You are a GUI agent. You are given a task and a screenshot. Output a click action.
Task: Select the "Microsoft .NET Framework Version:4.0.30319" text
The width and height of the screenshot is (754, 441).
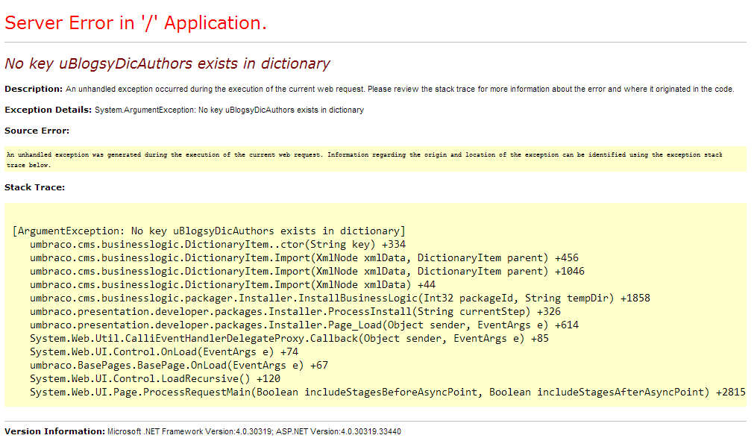189,432
